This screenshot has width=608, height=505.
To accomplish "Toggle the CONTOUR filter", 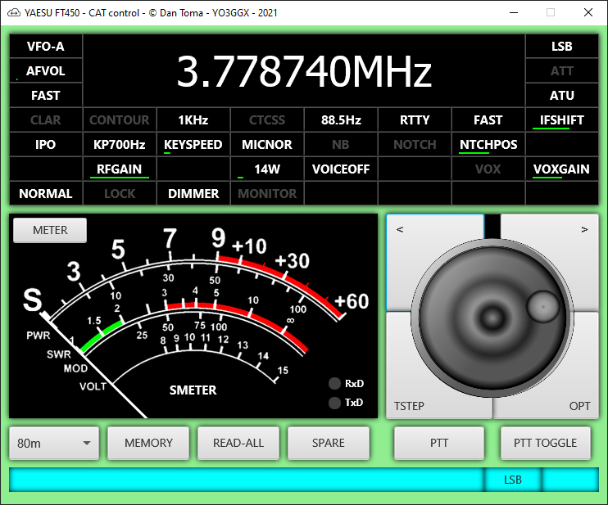I will point(120,120).
